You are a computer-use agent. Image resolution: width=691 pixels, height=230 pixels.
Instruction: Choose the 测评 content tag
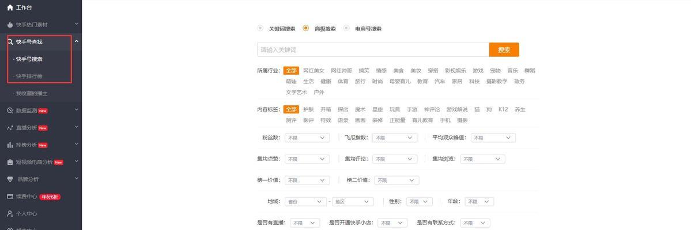tap(291, 120)
